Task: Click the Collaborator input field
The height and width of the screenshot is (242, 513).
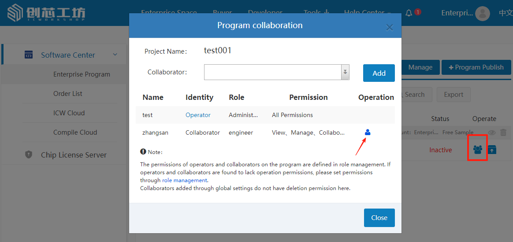Action: (272, 72)
